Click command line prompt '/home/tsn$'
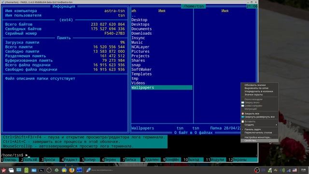Image resolution: width=309 pixels, height=174 pixels. (x=12, y=155)
